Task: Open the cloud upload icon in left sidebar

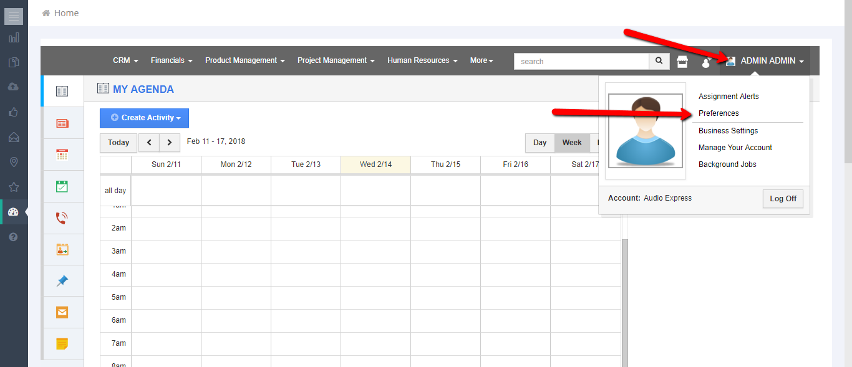Action: (14, 87)
